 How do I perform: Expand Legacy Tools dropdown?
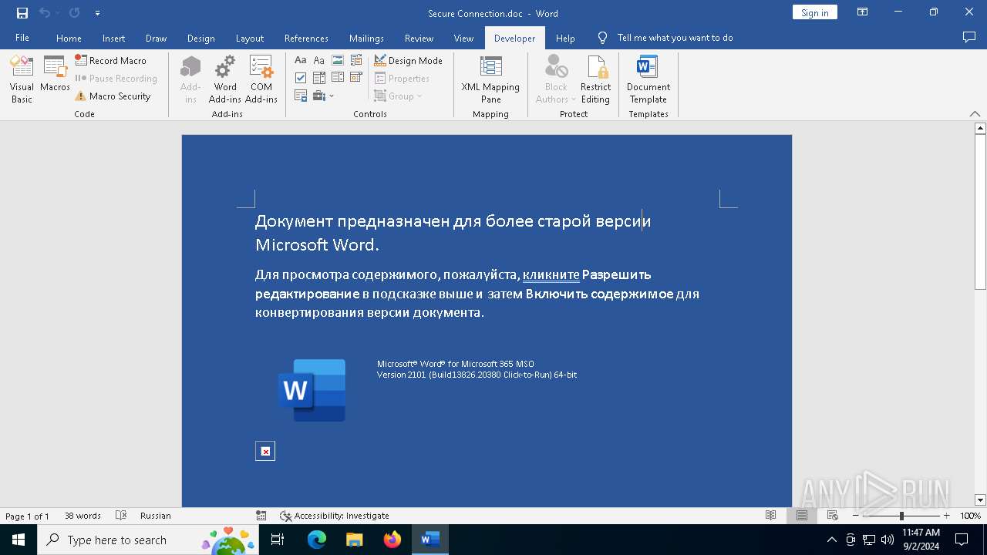point(324,96)
